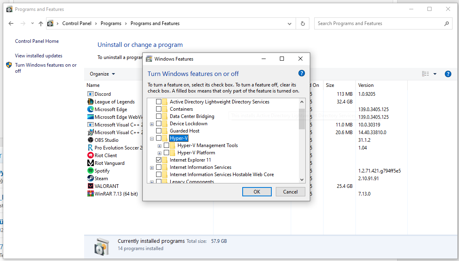Click the Microsoft Edge icon in list
Viewport: 459px width, 261px height.
(x=91, y=109)
